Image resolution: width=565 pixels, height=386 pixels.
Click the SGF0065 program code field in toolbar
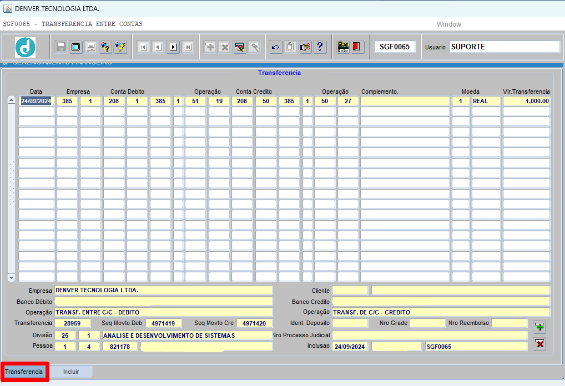coord(395,47)
